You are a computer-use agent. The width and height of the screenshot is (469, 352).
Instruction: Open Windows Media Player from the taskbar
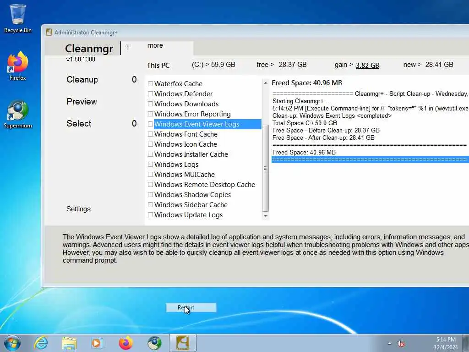click(97, 343)
